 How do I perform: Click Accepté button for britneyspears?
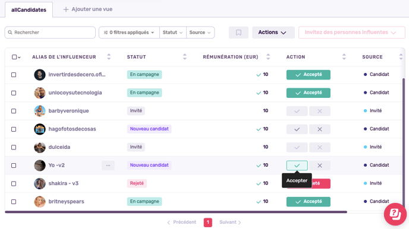pos(309,202)
